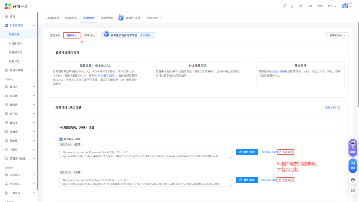Click the gift icon on right edge
The height and width of the screenshot is (202, 359).
(x=353, y=180)
